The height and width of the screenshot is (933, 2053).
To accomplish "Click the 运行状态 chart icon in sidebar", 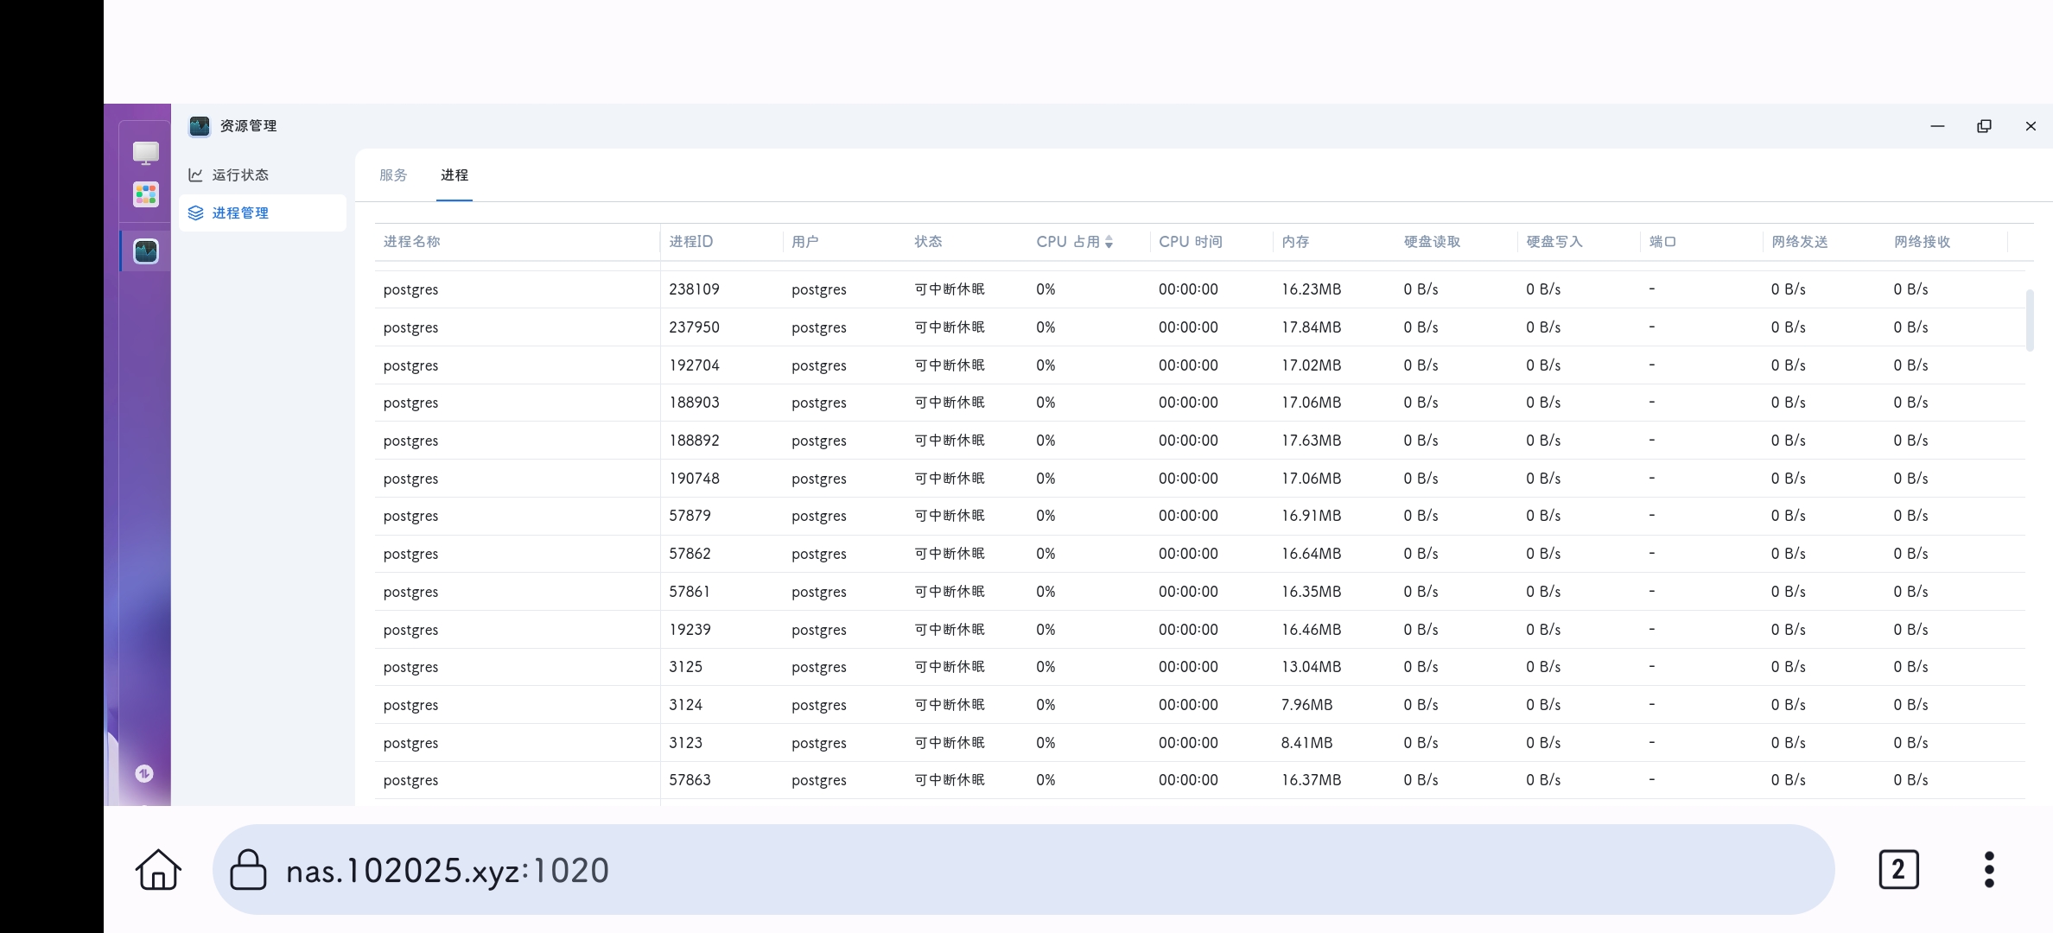I will [x=196, y=175].
